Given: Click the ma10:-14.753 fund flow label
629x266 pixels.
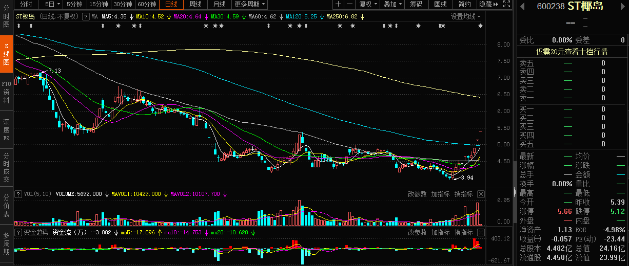Looking at the screenshot, I should [x=183, y=232].
